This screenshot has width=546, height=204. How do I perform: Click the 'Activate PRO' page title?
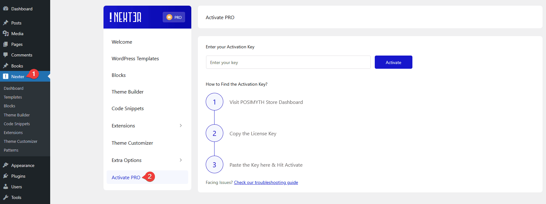point(220,17)
